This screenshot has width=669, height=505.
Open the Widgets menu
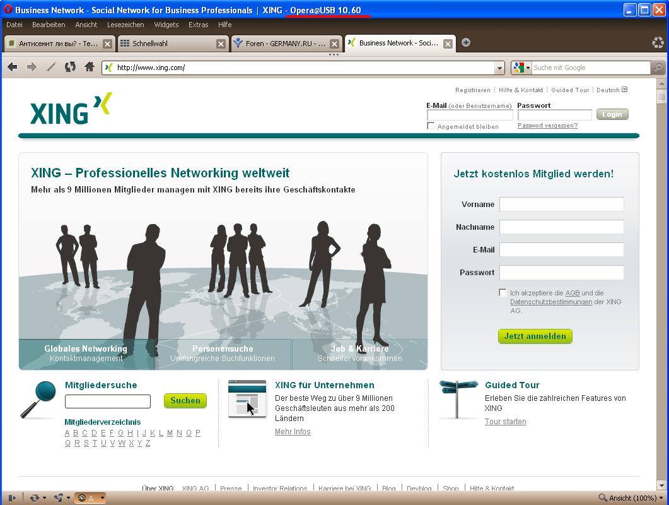tap(166, 25)
